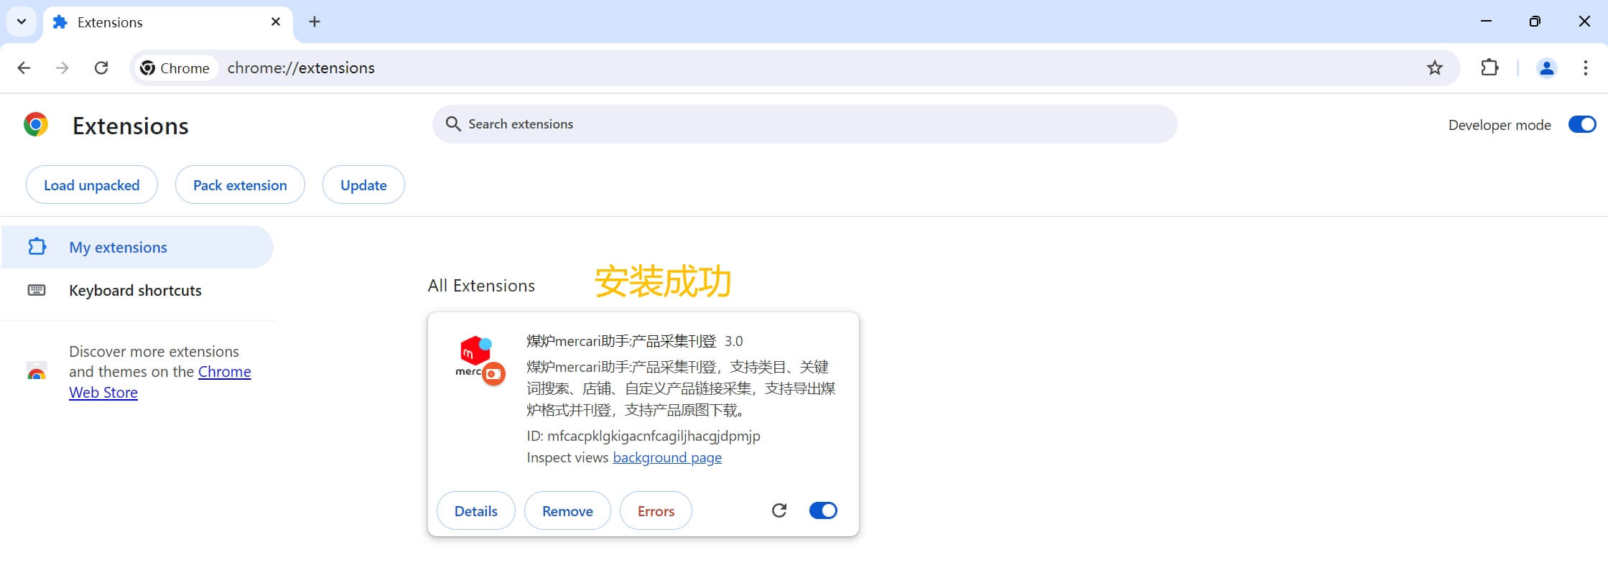Disable the mercari extension toggle
1608x565 pixels.
point(823,510)
